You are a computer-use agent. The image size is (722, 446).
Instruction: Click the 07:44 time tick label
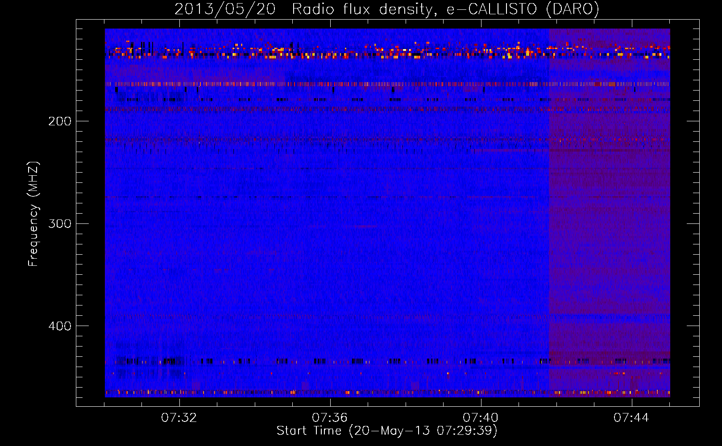pyautogui.click(x=631, y=417)
